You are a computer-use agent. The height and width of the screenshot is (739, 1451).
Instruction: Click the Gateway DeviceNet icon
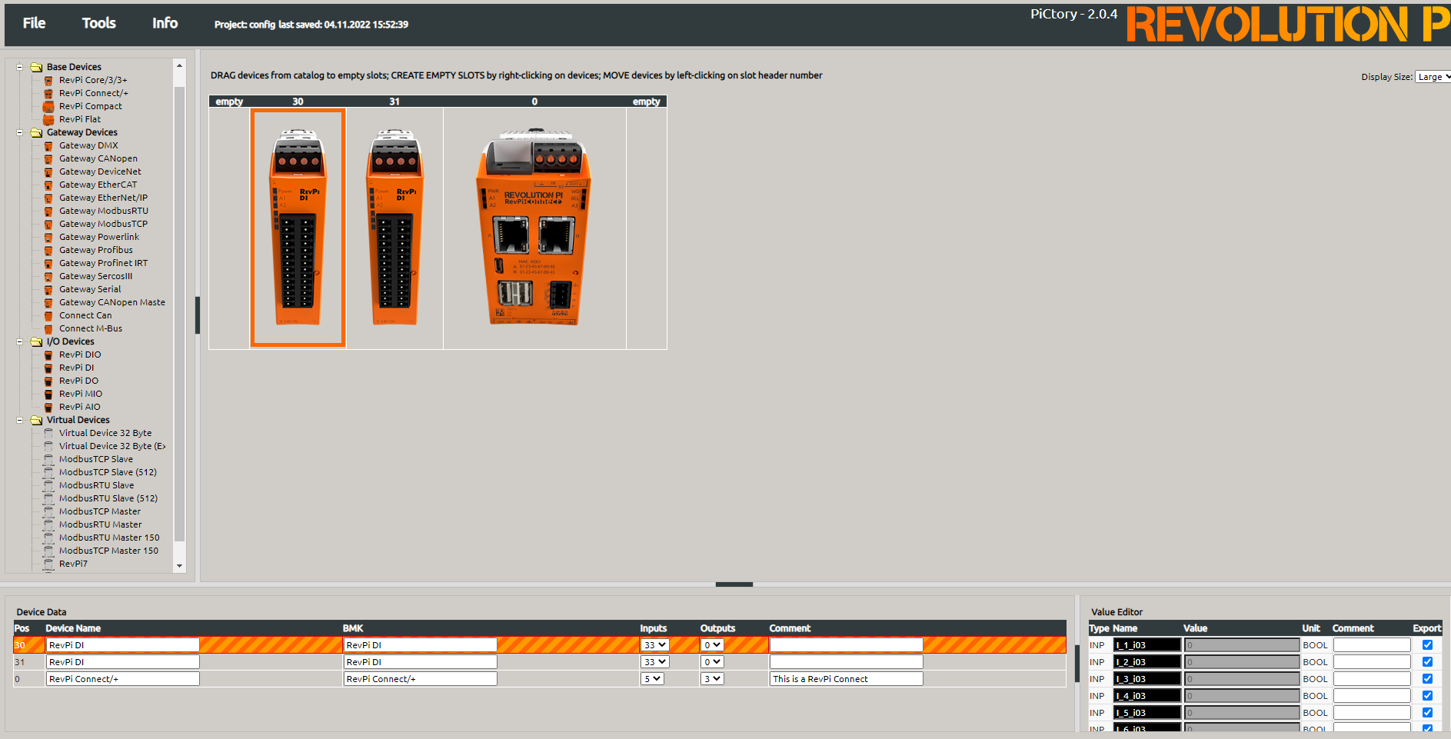pyautogui.click(x=48, y=171)
